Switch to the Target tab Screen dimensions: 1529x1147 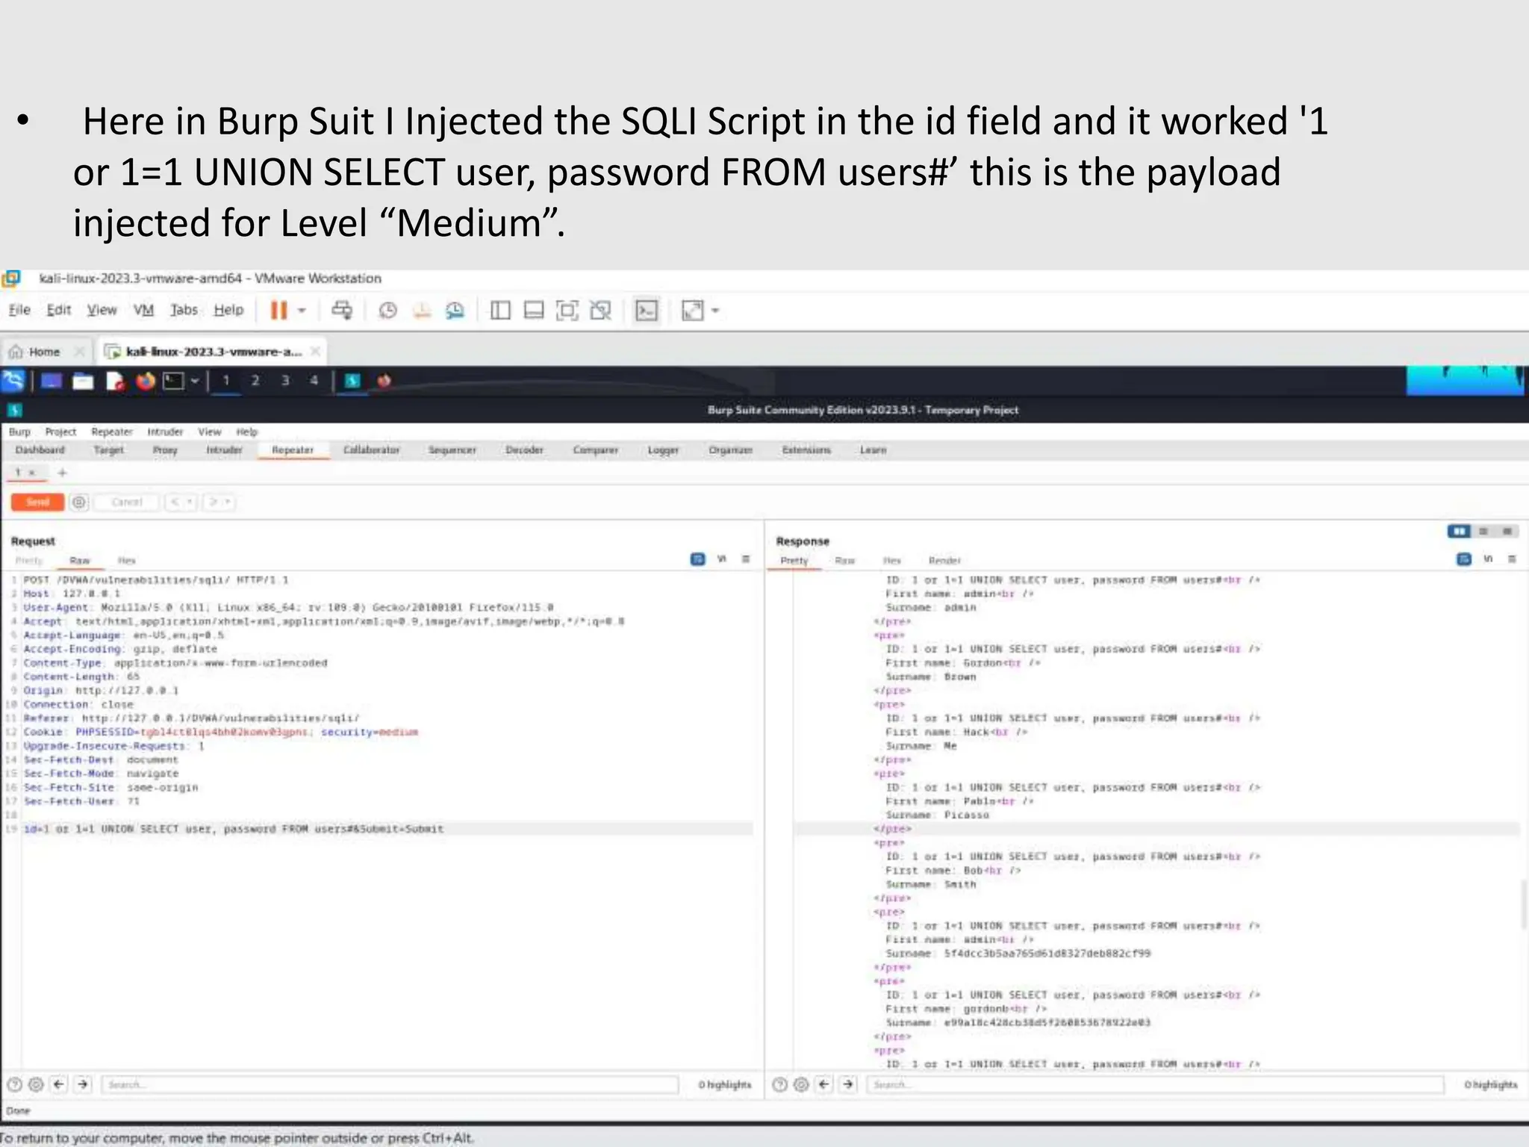pyautogui.click(x=109, y=450)
